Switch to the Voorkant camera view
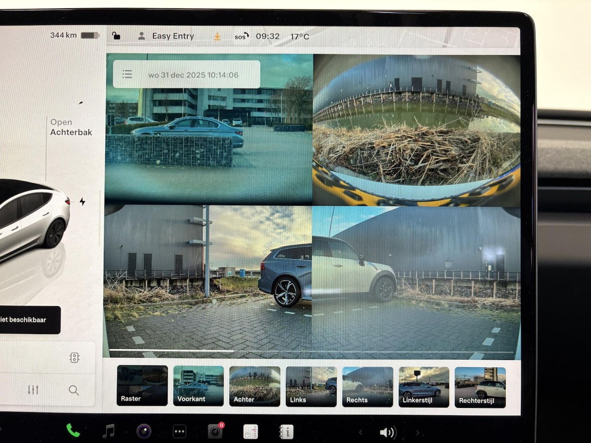The height and width of the screenshot is (443, 591). 198,386
